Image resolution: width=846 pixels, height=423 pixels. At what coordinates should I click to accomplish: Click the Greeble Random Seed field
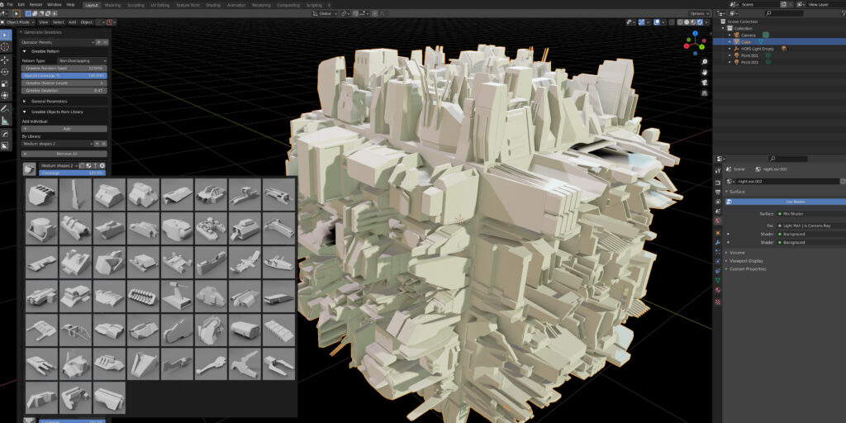pos(64,69)
